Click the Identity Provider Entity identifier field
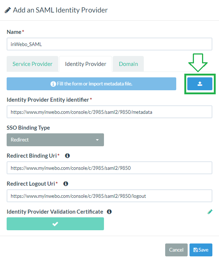This screenshot has width=219, height=263. coord(109,112)
